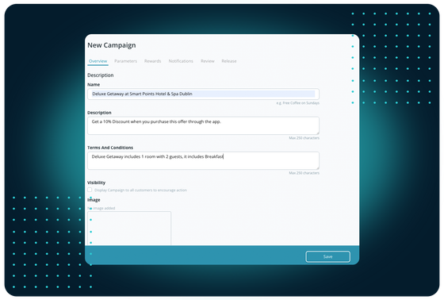Open the Review tab
The image size is (444, 300).
click(x=208, y=61)
